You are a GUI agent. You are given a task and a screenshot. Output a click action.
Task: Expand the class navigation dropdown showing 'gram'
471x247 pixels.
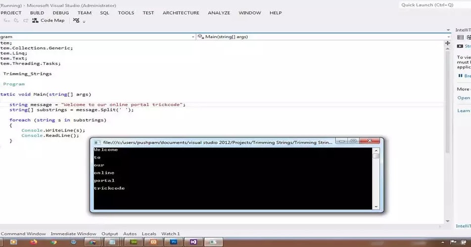coord(193,37)
